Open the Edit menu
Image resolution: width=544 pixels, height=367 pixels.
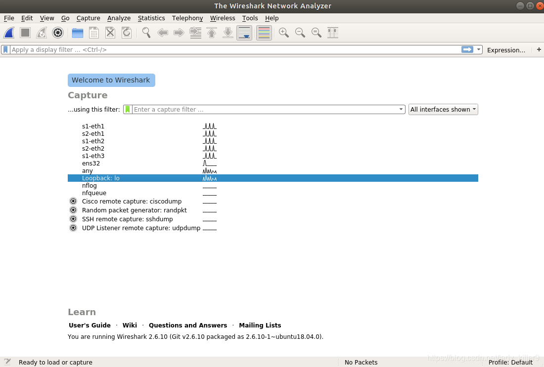point(27,18)
